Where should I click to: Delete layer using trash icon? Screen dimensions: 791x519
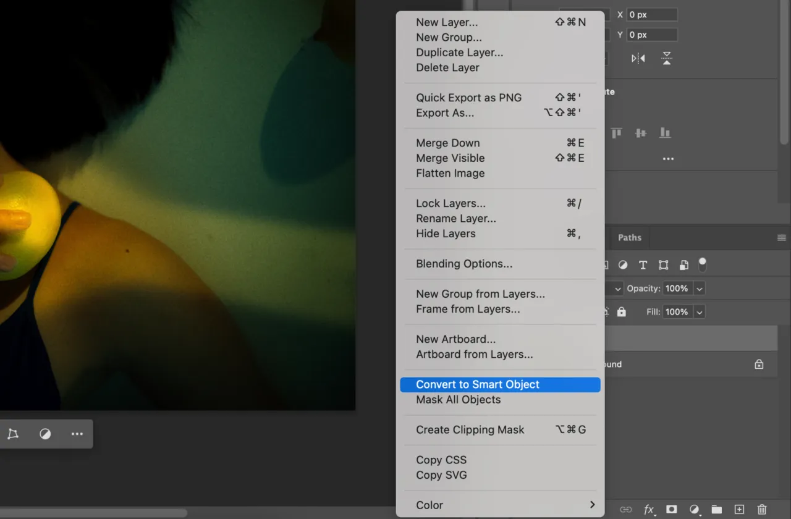(x=762, y=510)
